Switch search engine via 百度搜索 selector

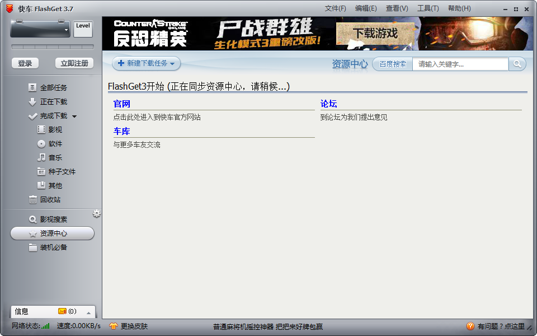pos(393,64)
